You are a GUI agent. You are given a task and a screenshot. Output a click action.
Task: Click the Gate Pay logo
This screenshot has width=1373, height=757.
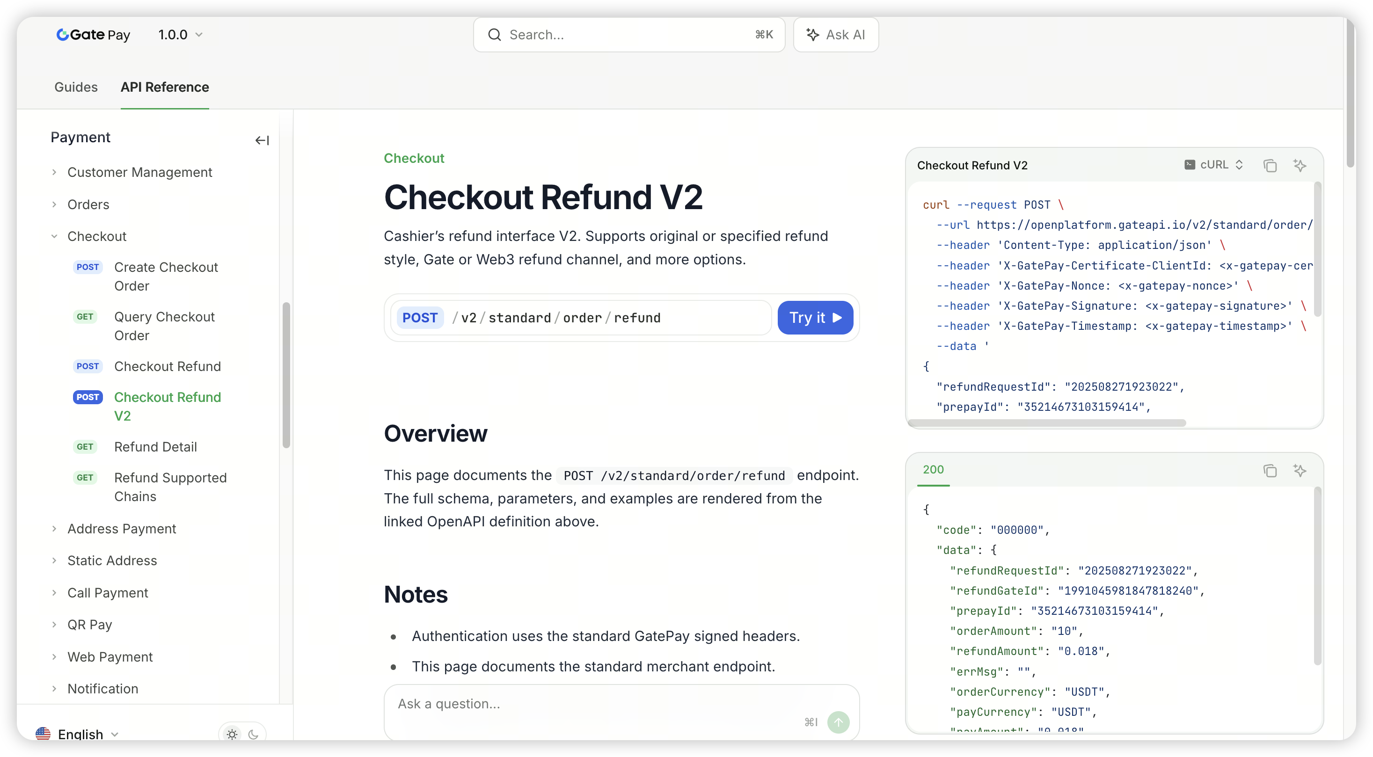coord(93,35)
